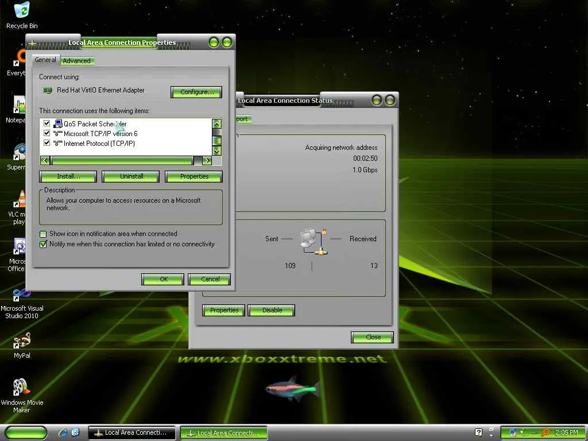Screen dimensions: 588x441
Task: Open Windows Movie Maker desktop icon
Action: click(x=22, y=396)
